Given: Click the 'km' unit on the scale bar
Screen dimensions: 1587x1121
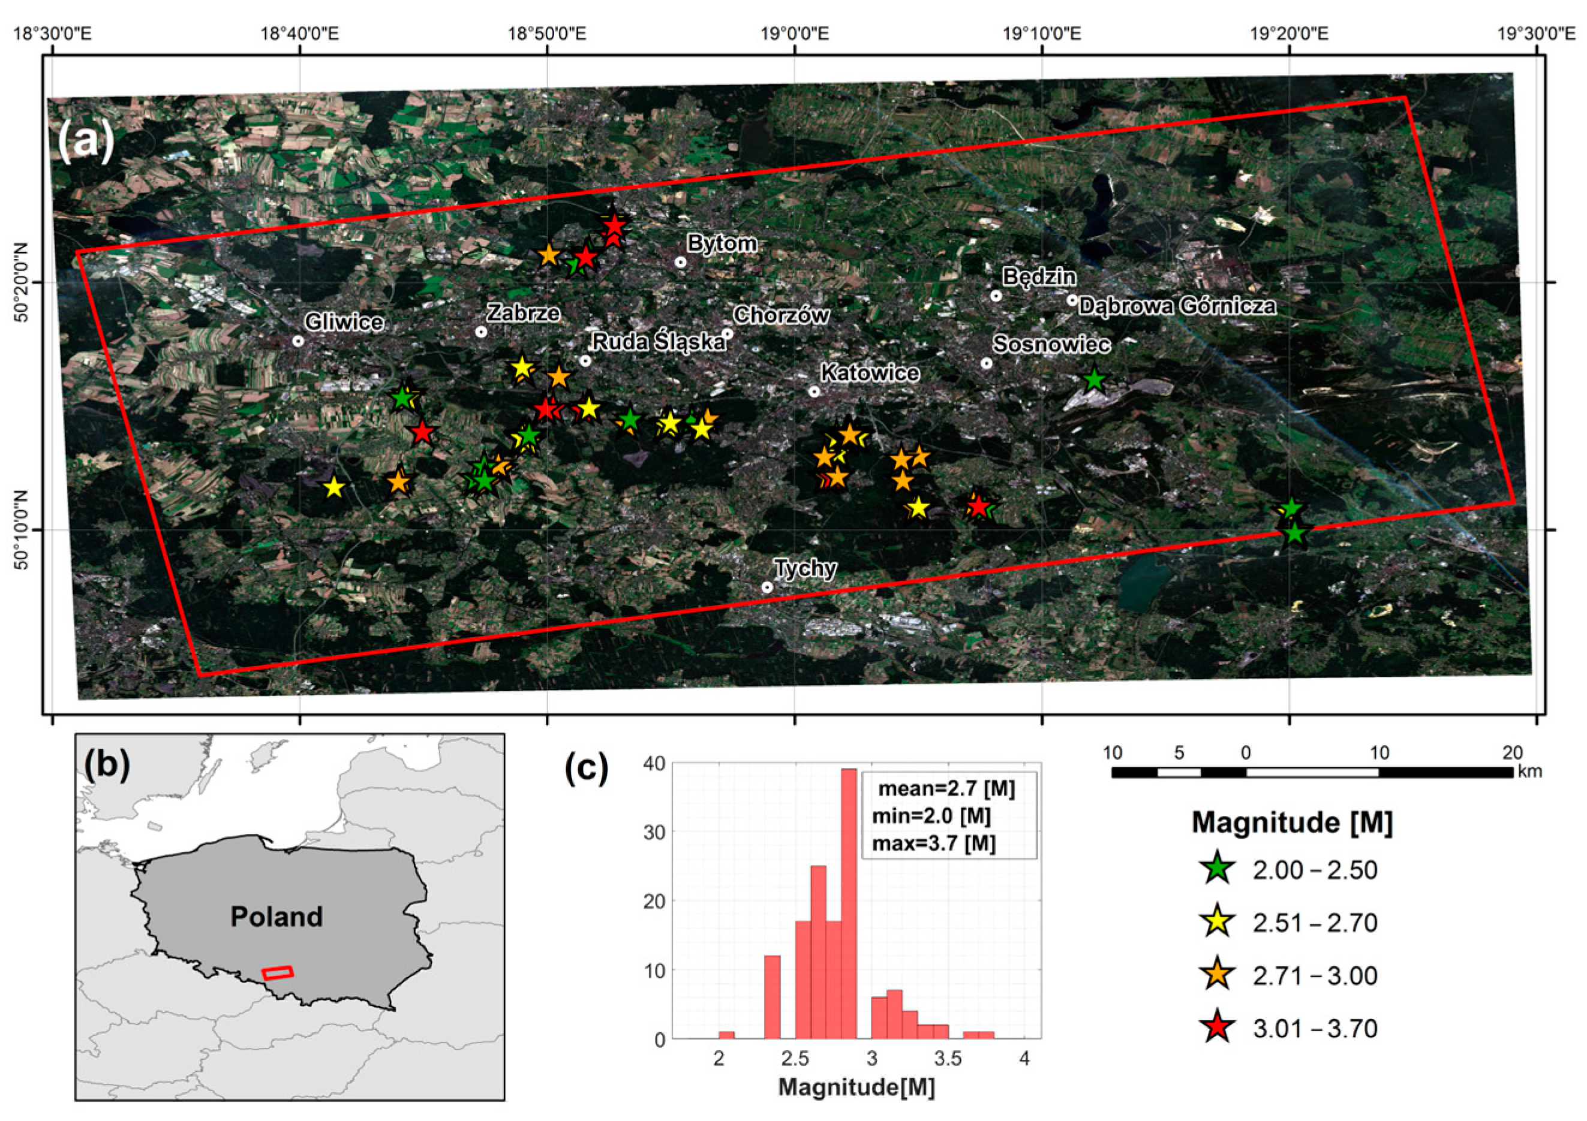Looking at the screenshot, I should click(x=1529, y=771).
